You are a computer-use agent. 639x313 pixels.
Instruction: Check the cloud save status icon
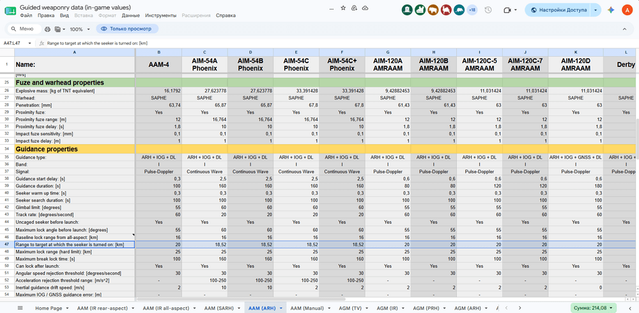click(365, 8)
